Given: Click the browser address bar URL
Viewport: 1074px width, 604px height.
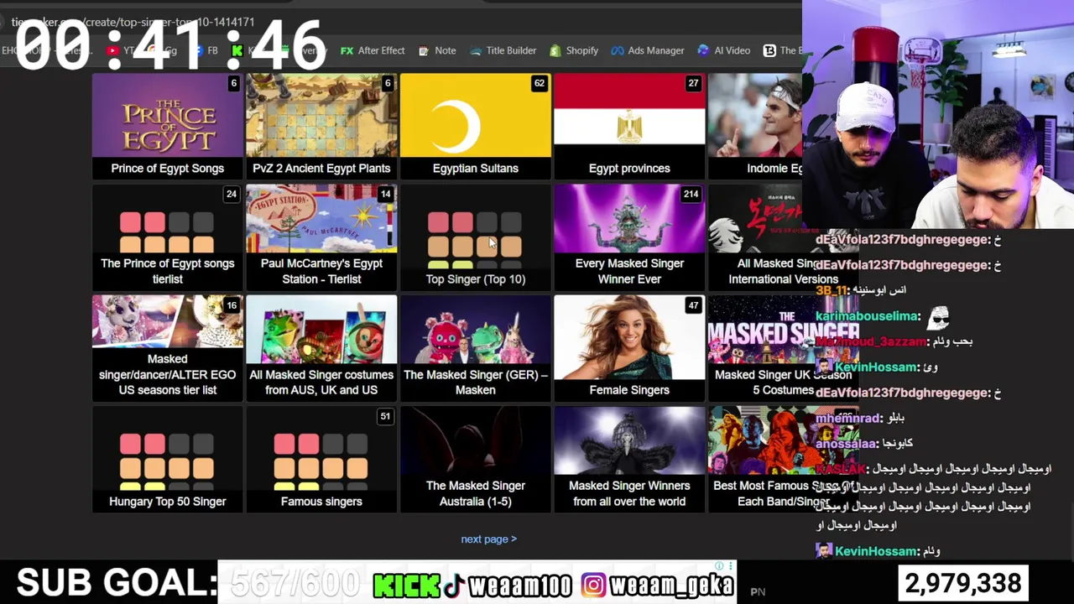Looking at the screenshot, I should (x=134, y=22).
